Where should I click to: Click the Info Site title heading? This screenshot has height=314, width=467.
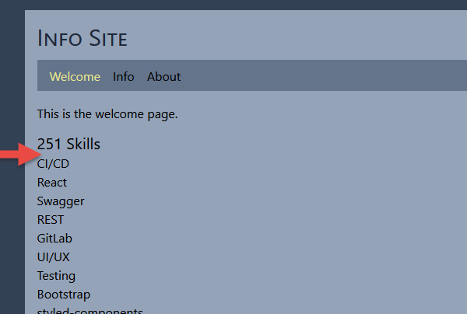click(x=83, y=37)
